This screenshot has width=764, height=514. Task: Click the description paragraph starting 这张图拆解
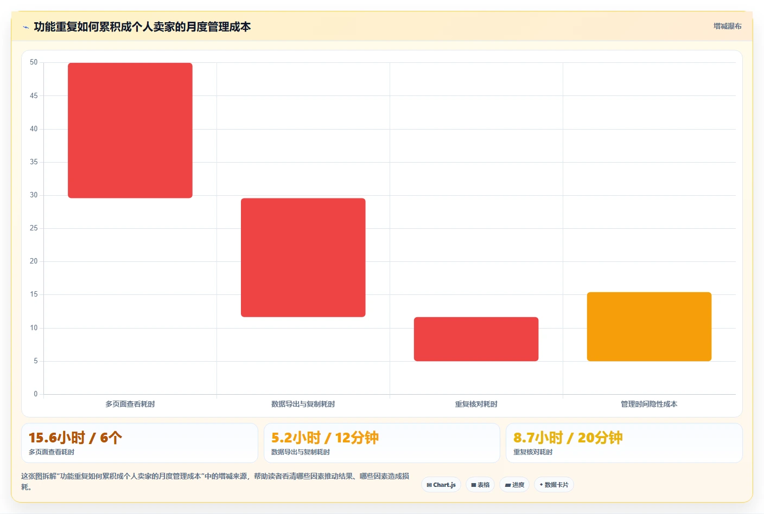[215, 481]
